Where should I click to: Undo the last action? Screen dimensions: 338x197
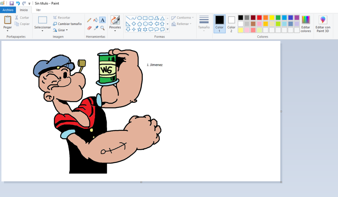coord(18,3)
